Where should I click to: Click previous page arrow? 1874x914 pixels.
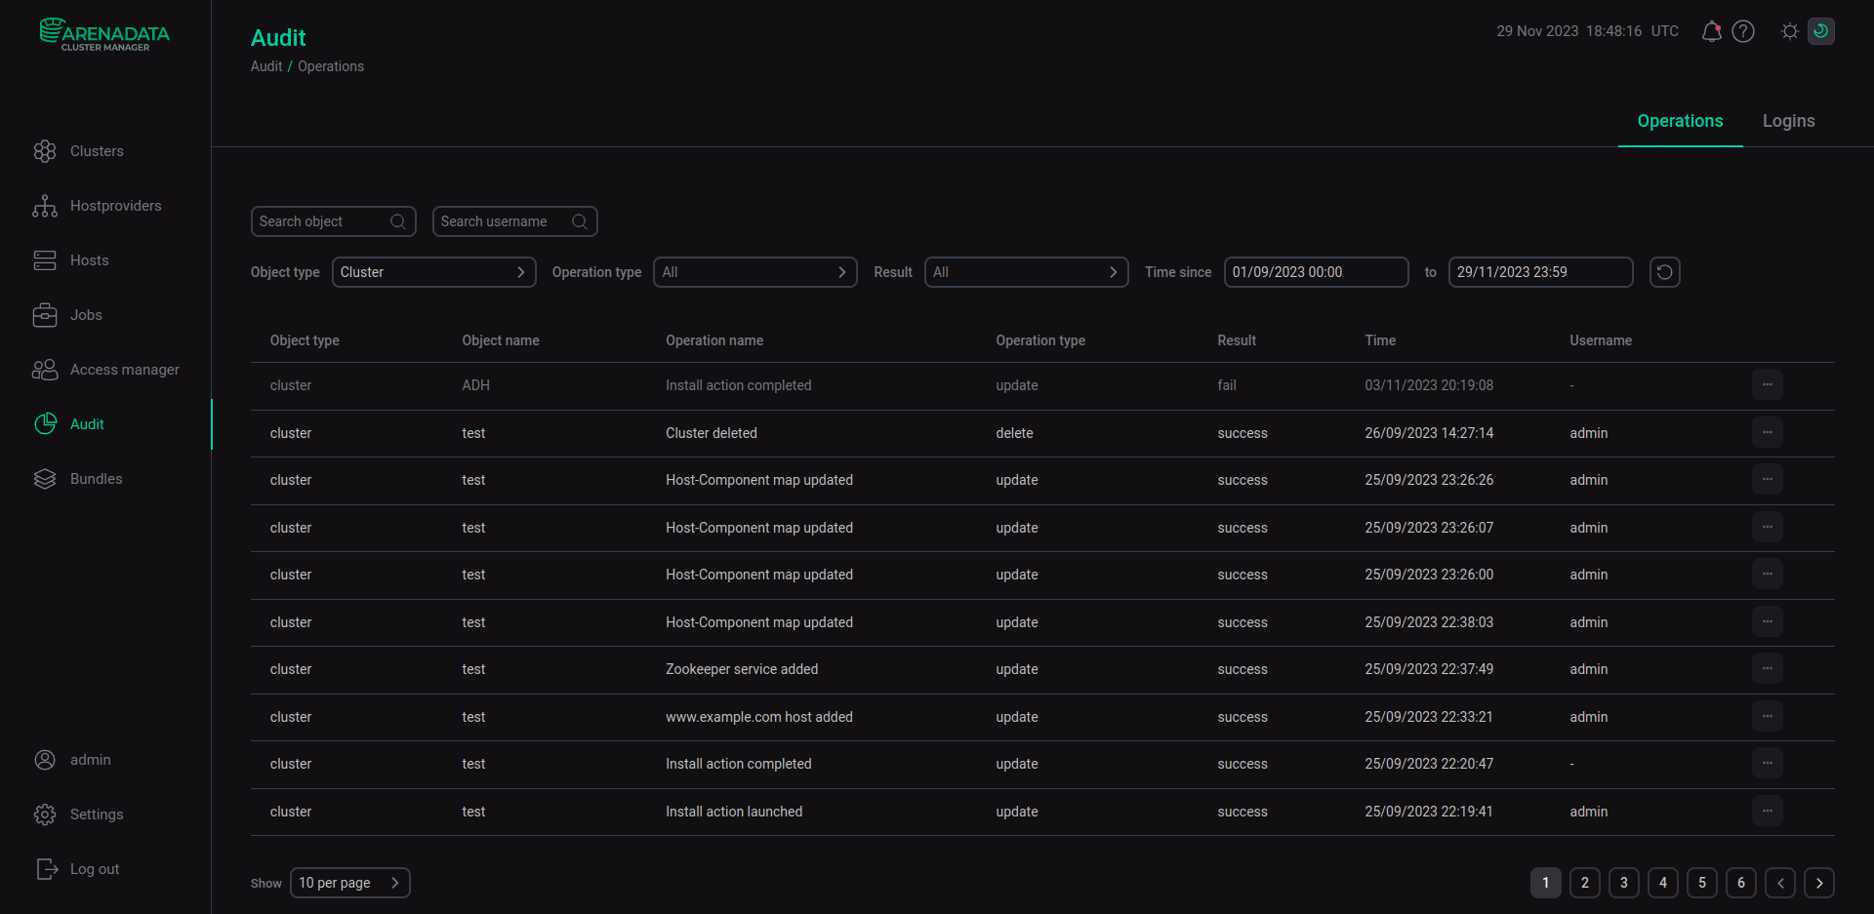[1780, 883]
